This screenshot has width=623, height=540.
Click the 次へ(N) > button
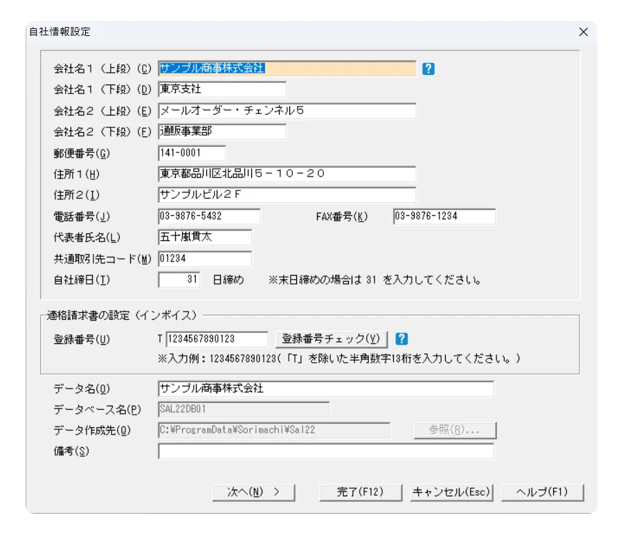(253, 492)
